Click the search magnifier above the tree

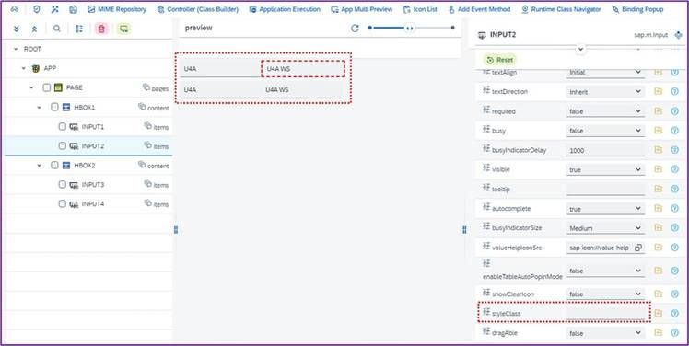point(57,29)
